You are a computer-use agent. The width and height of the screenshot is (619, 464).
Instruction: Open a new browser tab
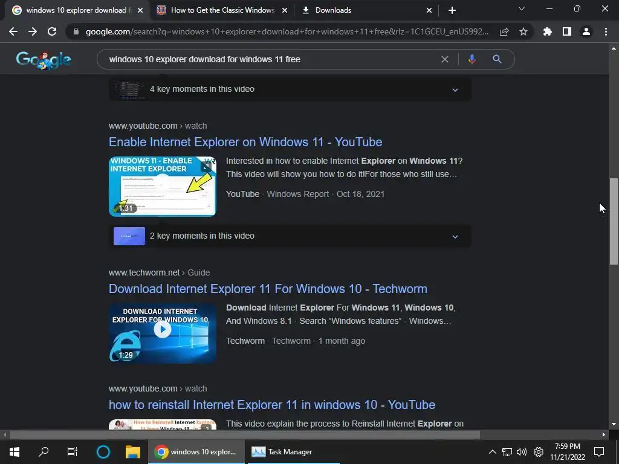pyautogui.click(x=452, y=10)
